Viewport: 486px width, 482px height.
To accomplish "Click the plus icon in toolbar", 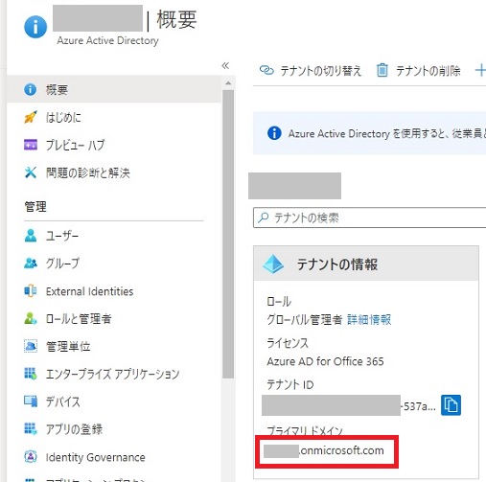I will (x=480, y=70).
